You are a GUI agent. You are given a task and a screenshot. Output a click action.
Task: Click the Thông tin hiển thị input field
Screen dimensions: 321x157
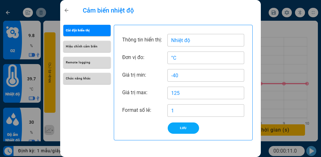click(206, 40)
